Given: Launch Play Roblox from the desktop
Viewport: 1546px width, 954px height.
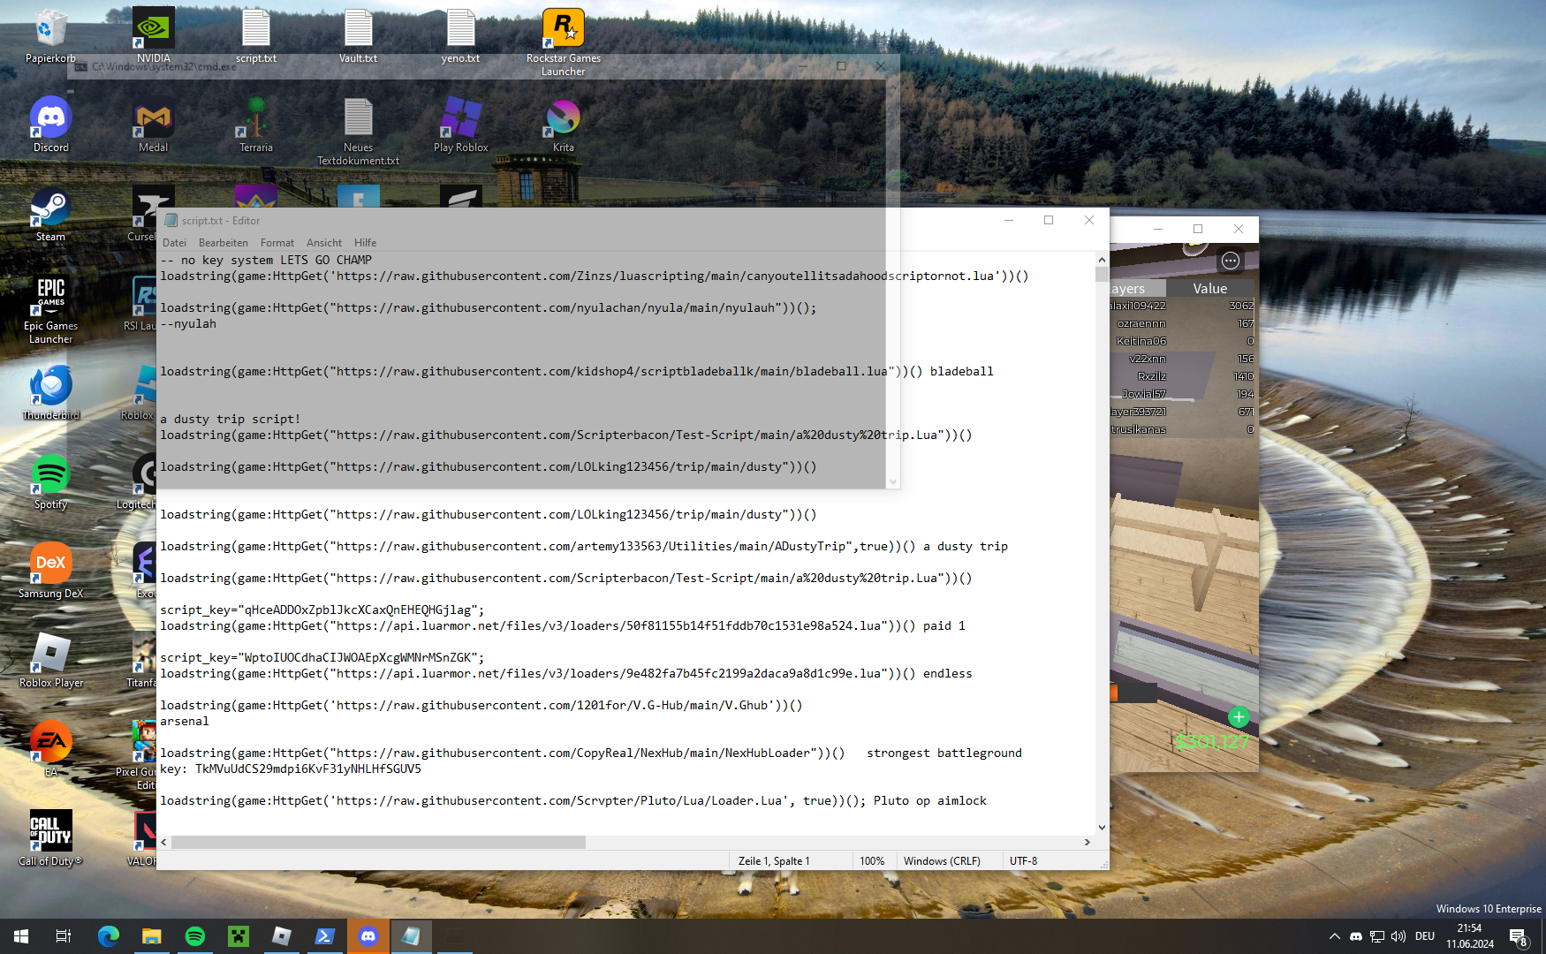Looking at the screenshot, I should pyautogui.click(x=460, y=125).
